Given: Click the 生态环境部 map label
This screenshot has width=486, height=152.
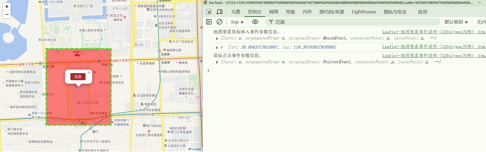Looking at the screenshot, I should [147, 63].
